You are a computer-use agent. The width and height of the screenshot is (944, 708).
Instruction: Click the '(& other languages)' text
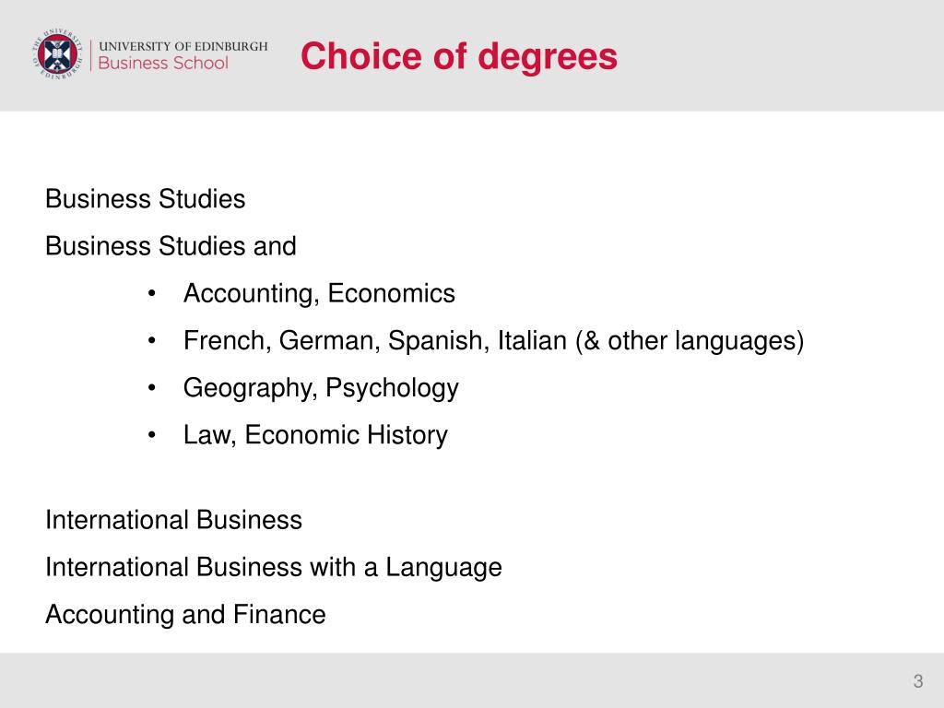click(690, 341)
